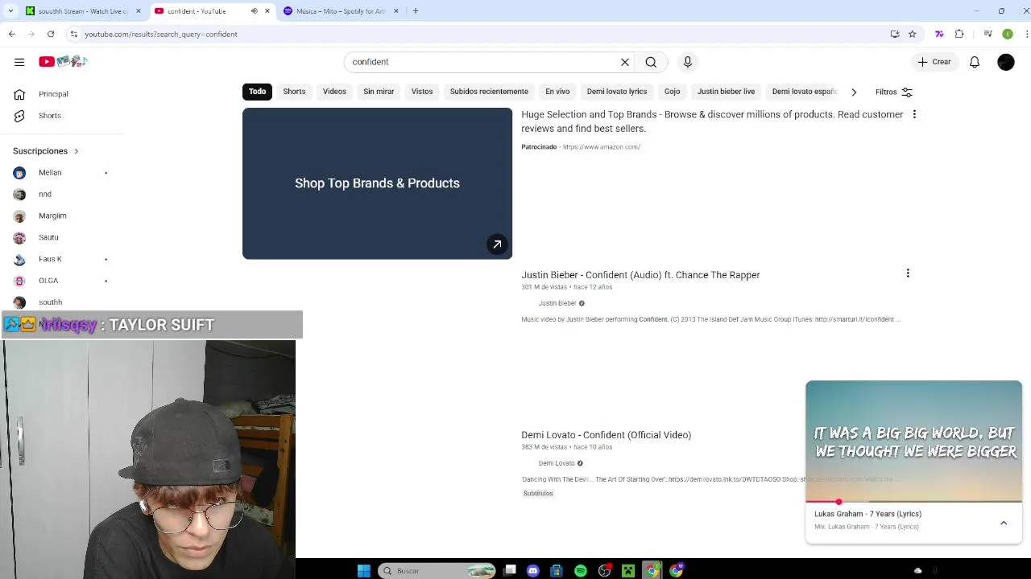Open Spotify from the taskbar
Screen dimensions: 1031x579
click(x=581, y=571)
